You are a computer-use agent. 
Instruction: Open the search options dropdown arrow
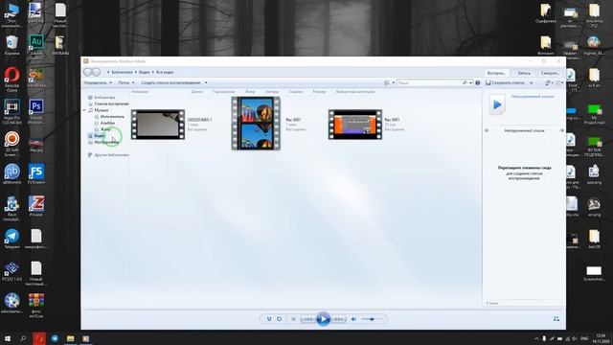[x=470, y=83]
